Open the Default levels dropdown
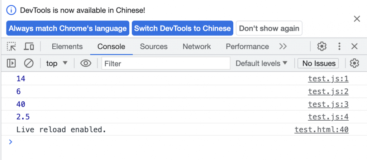The height and width of the screenshot is (160, 367). tap(262, 63)
